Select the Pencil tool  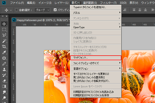point(4,64)
